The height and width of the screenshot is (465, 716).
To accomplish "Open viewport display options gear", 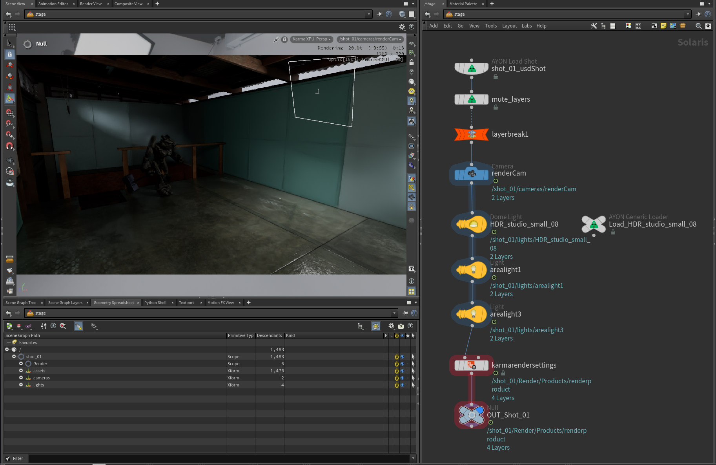I will [x=402, y=27].
